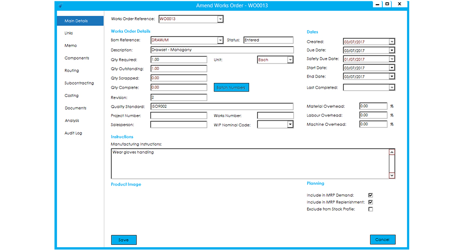Image resolution: width=464 pixels, height=250 pixels.
Task: Click the instructions scrollbar down arrow
Action: point(392,175)
